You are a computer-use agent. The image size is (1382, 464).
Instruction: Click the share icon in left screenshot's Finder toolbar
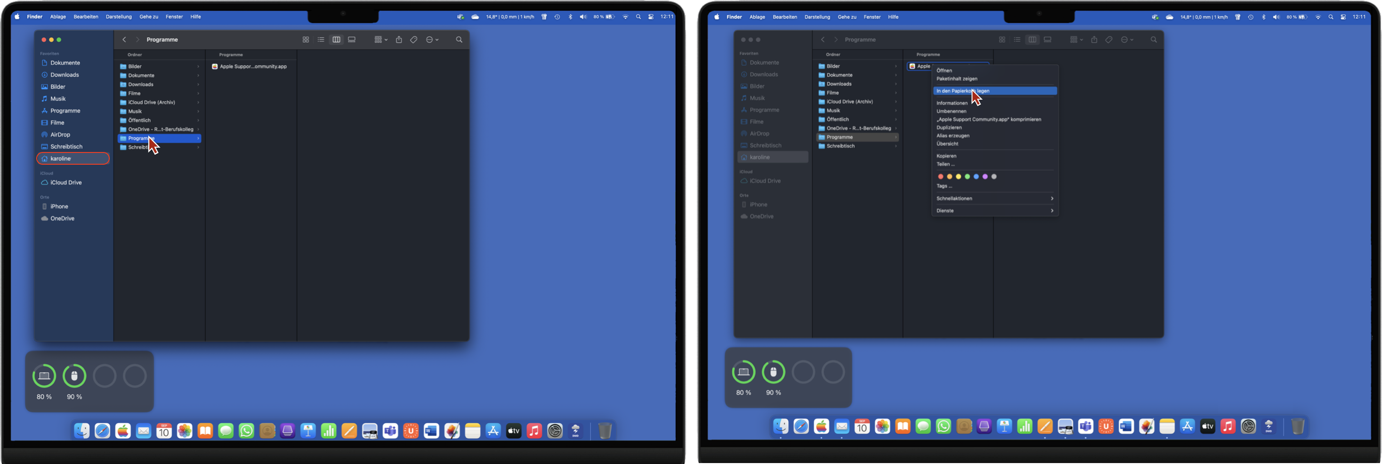point(399,40)
